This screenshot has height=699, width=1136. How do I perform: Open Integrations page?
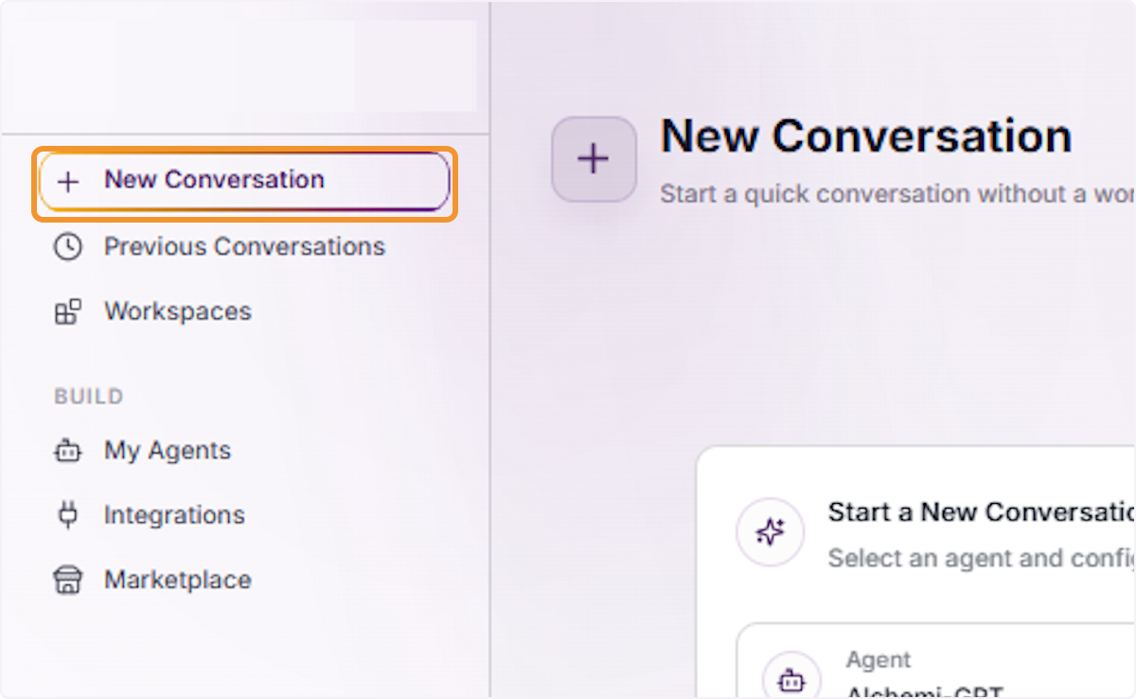tap(150, 515)
